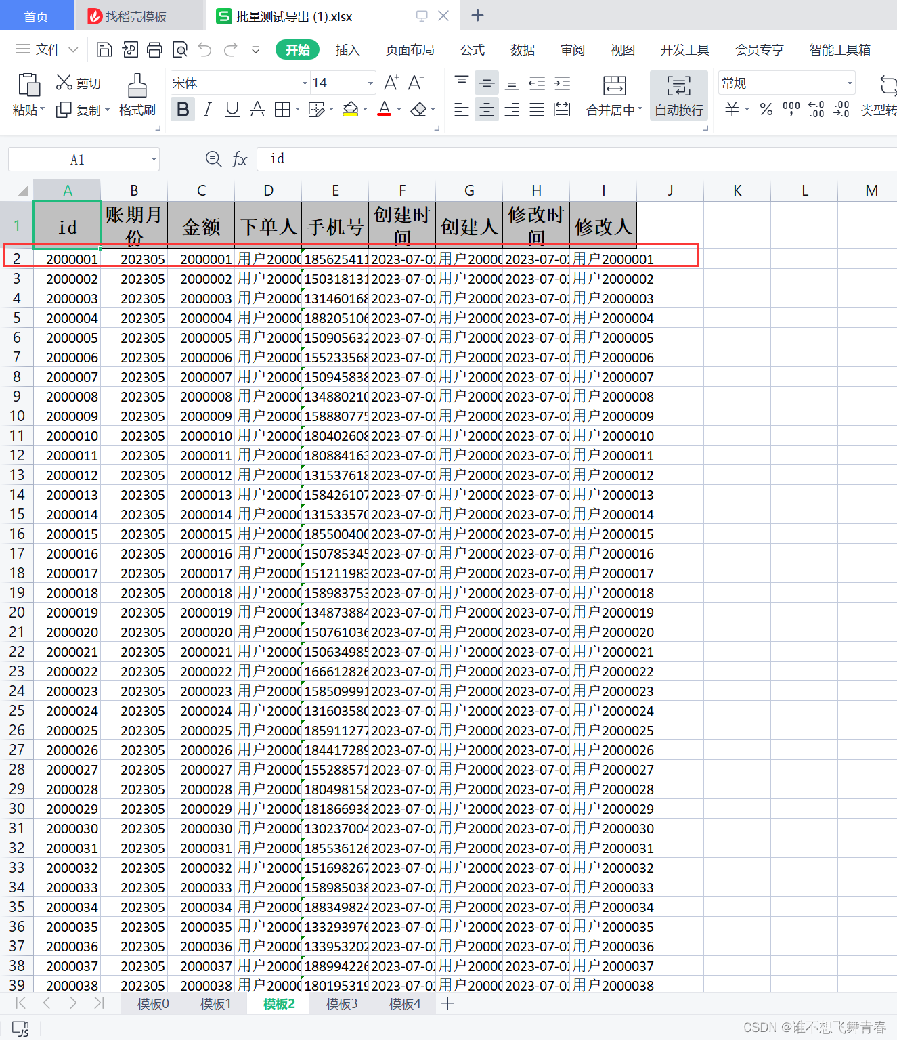Open the paste options dropdown arrow

(42, 110)
